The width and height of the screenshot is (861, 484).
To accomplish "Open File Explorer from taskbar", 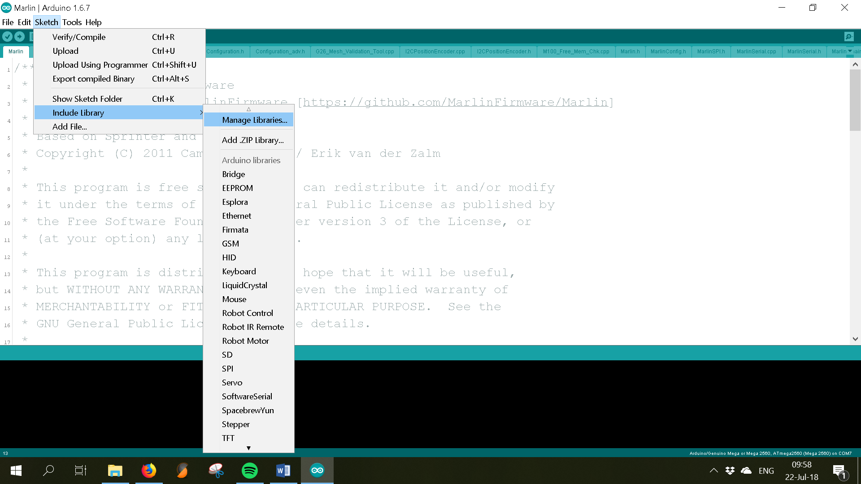I will 115,471.
